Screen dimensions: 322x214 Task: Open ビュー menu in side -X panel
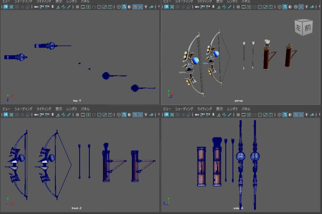167,109
